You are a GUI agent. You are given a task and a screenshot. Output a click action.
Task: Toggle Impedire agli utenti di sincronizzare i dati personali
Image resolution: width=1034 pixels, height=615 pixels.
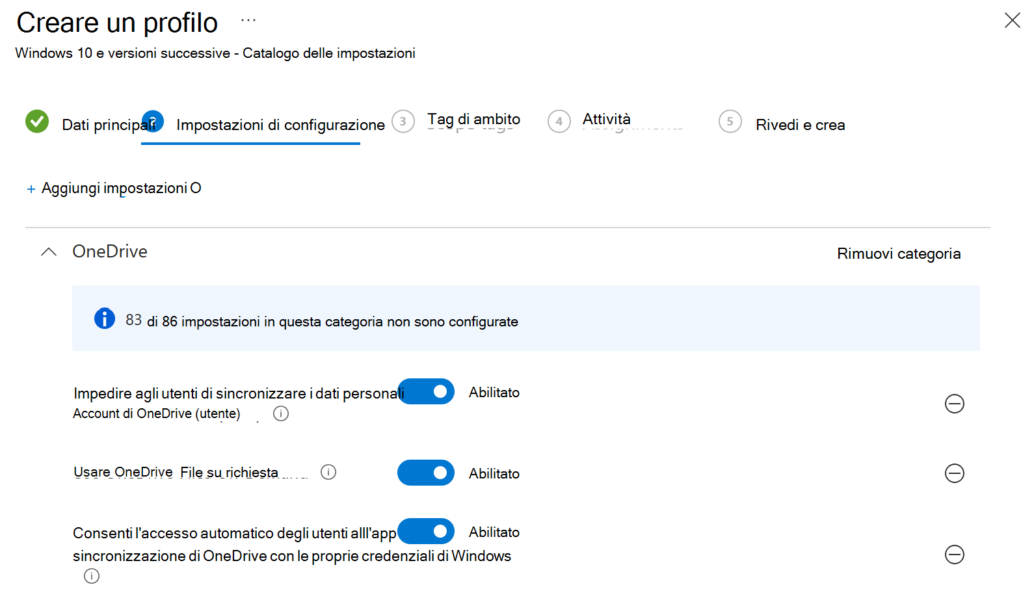click(x=426, y=391)
